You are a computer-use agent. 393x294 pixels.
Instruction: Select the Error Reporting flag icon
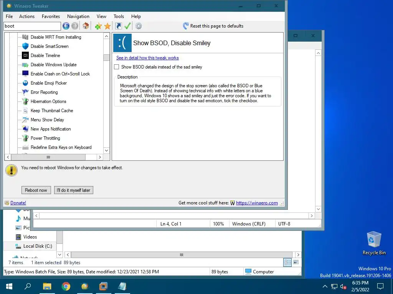25,92
